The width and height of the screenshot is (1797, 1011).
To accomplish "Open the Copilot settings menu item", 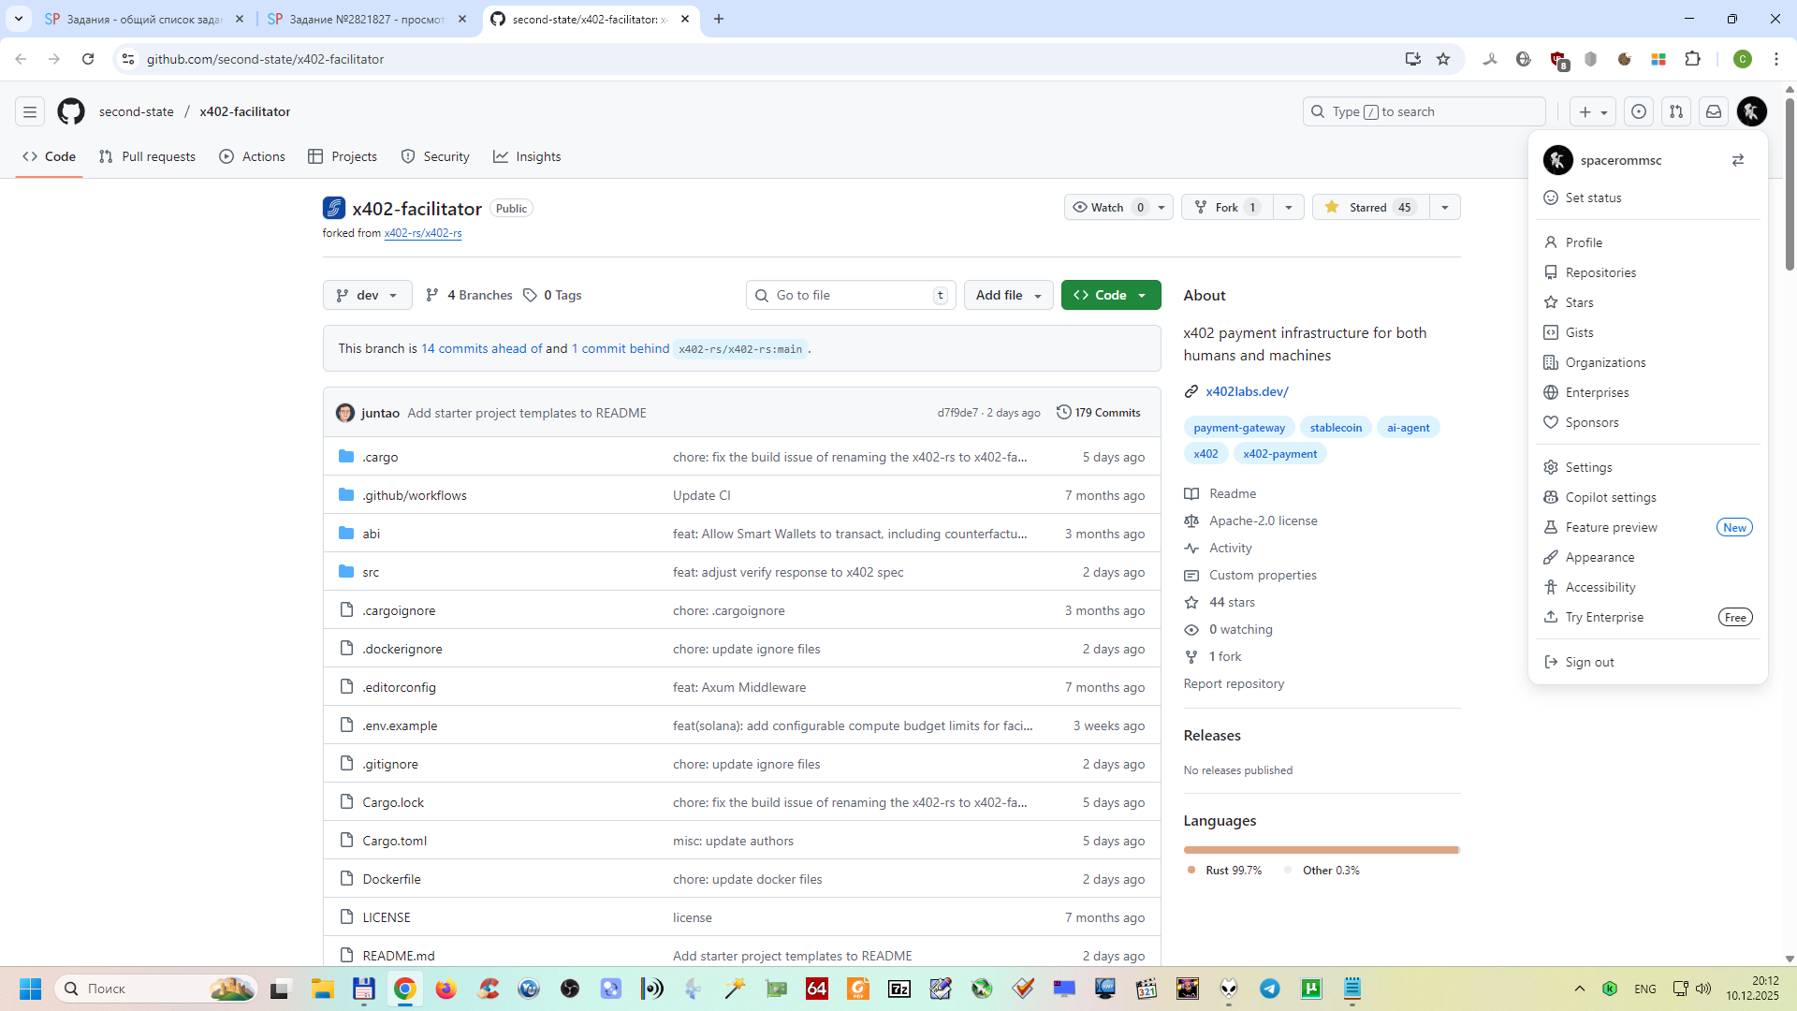I will 1610,497.
